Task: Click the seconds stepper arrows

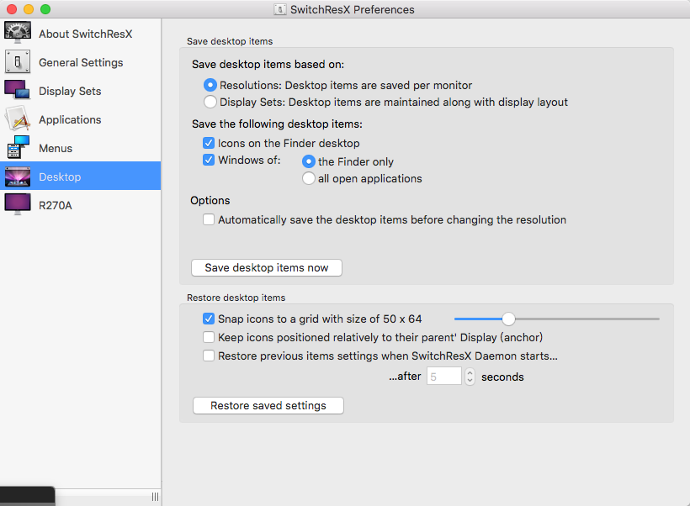Action: coord(470,377)
